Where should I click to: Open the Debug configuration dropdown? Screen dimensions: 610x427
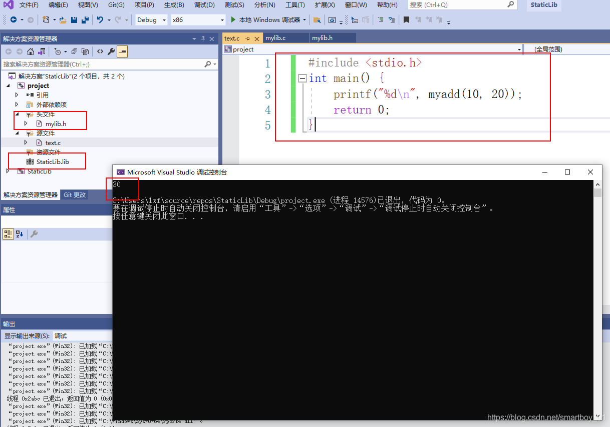(151, 20)
